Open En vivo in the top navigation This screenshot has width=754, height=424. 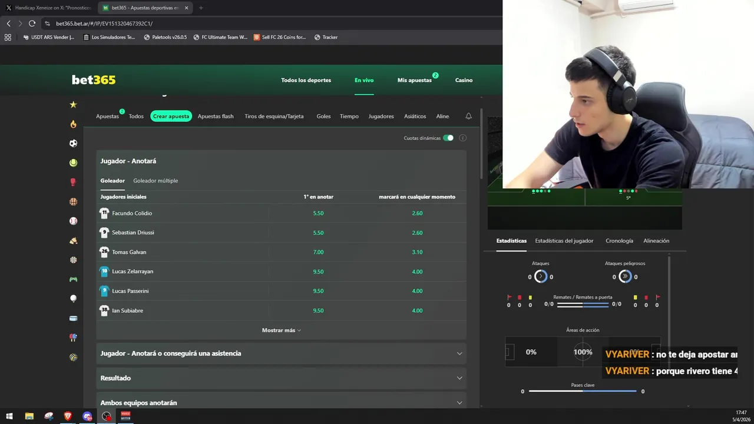click(364, 80)
